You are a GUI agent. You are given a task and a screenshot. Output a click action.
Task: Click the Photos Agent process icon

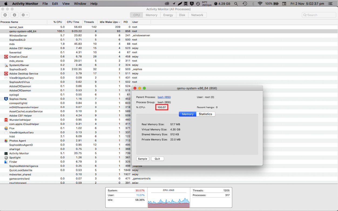(x=6, y=141)
